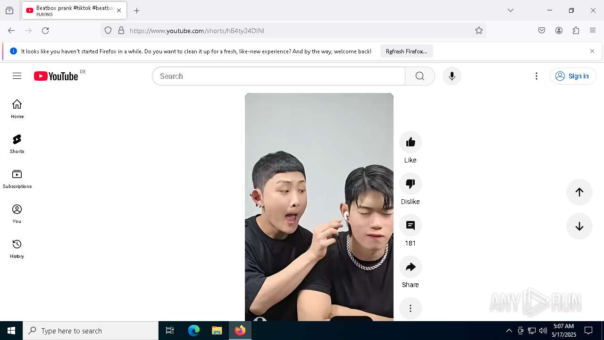Open Firefox extensions panel
Viewport: 604px width, 340px height.
point(576,30)
